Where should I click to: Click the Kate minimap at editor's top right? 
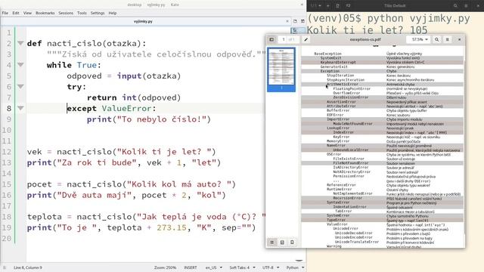[x=297, y=30]
